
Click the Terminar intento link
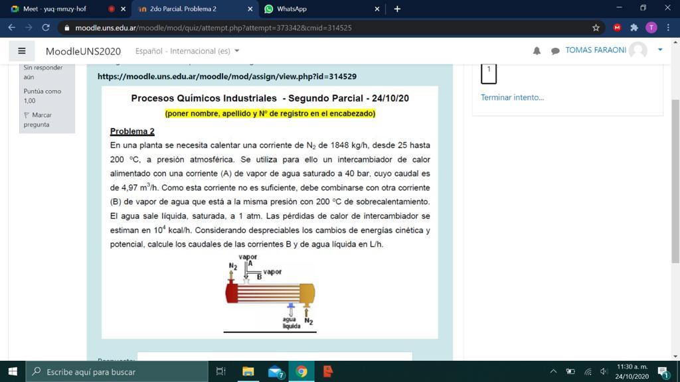coord(512,97)
